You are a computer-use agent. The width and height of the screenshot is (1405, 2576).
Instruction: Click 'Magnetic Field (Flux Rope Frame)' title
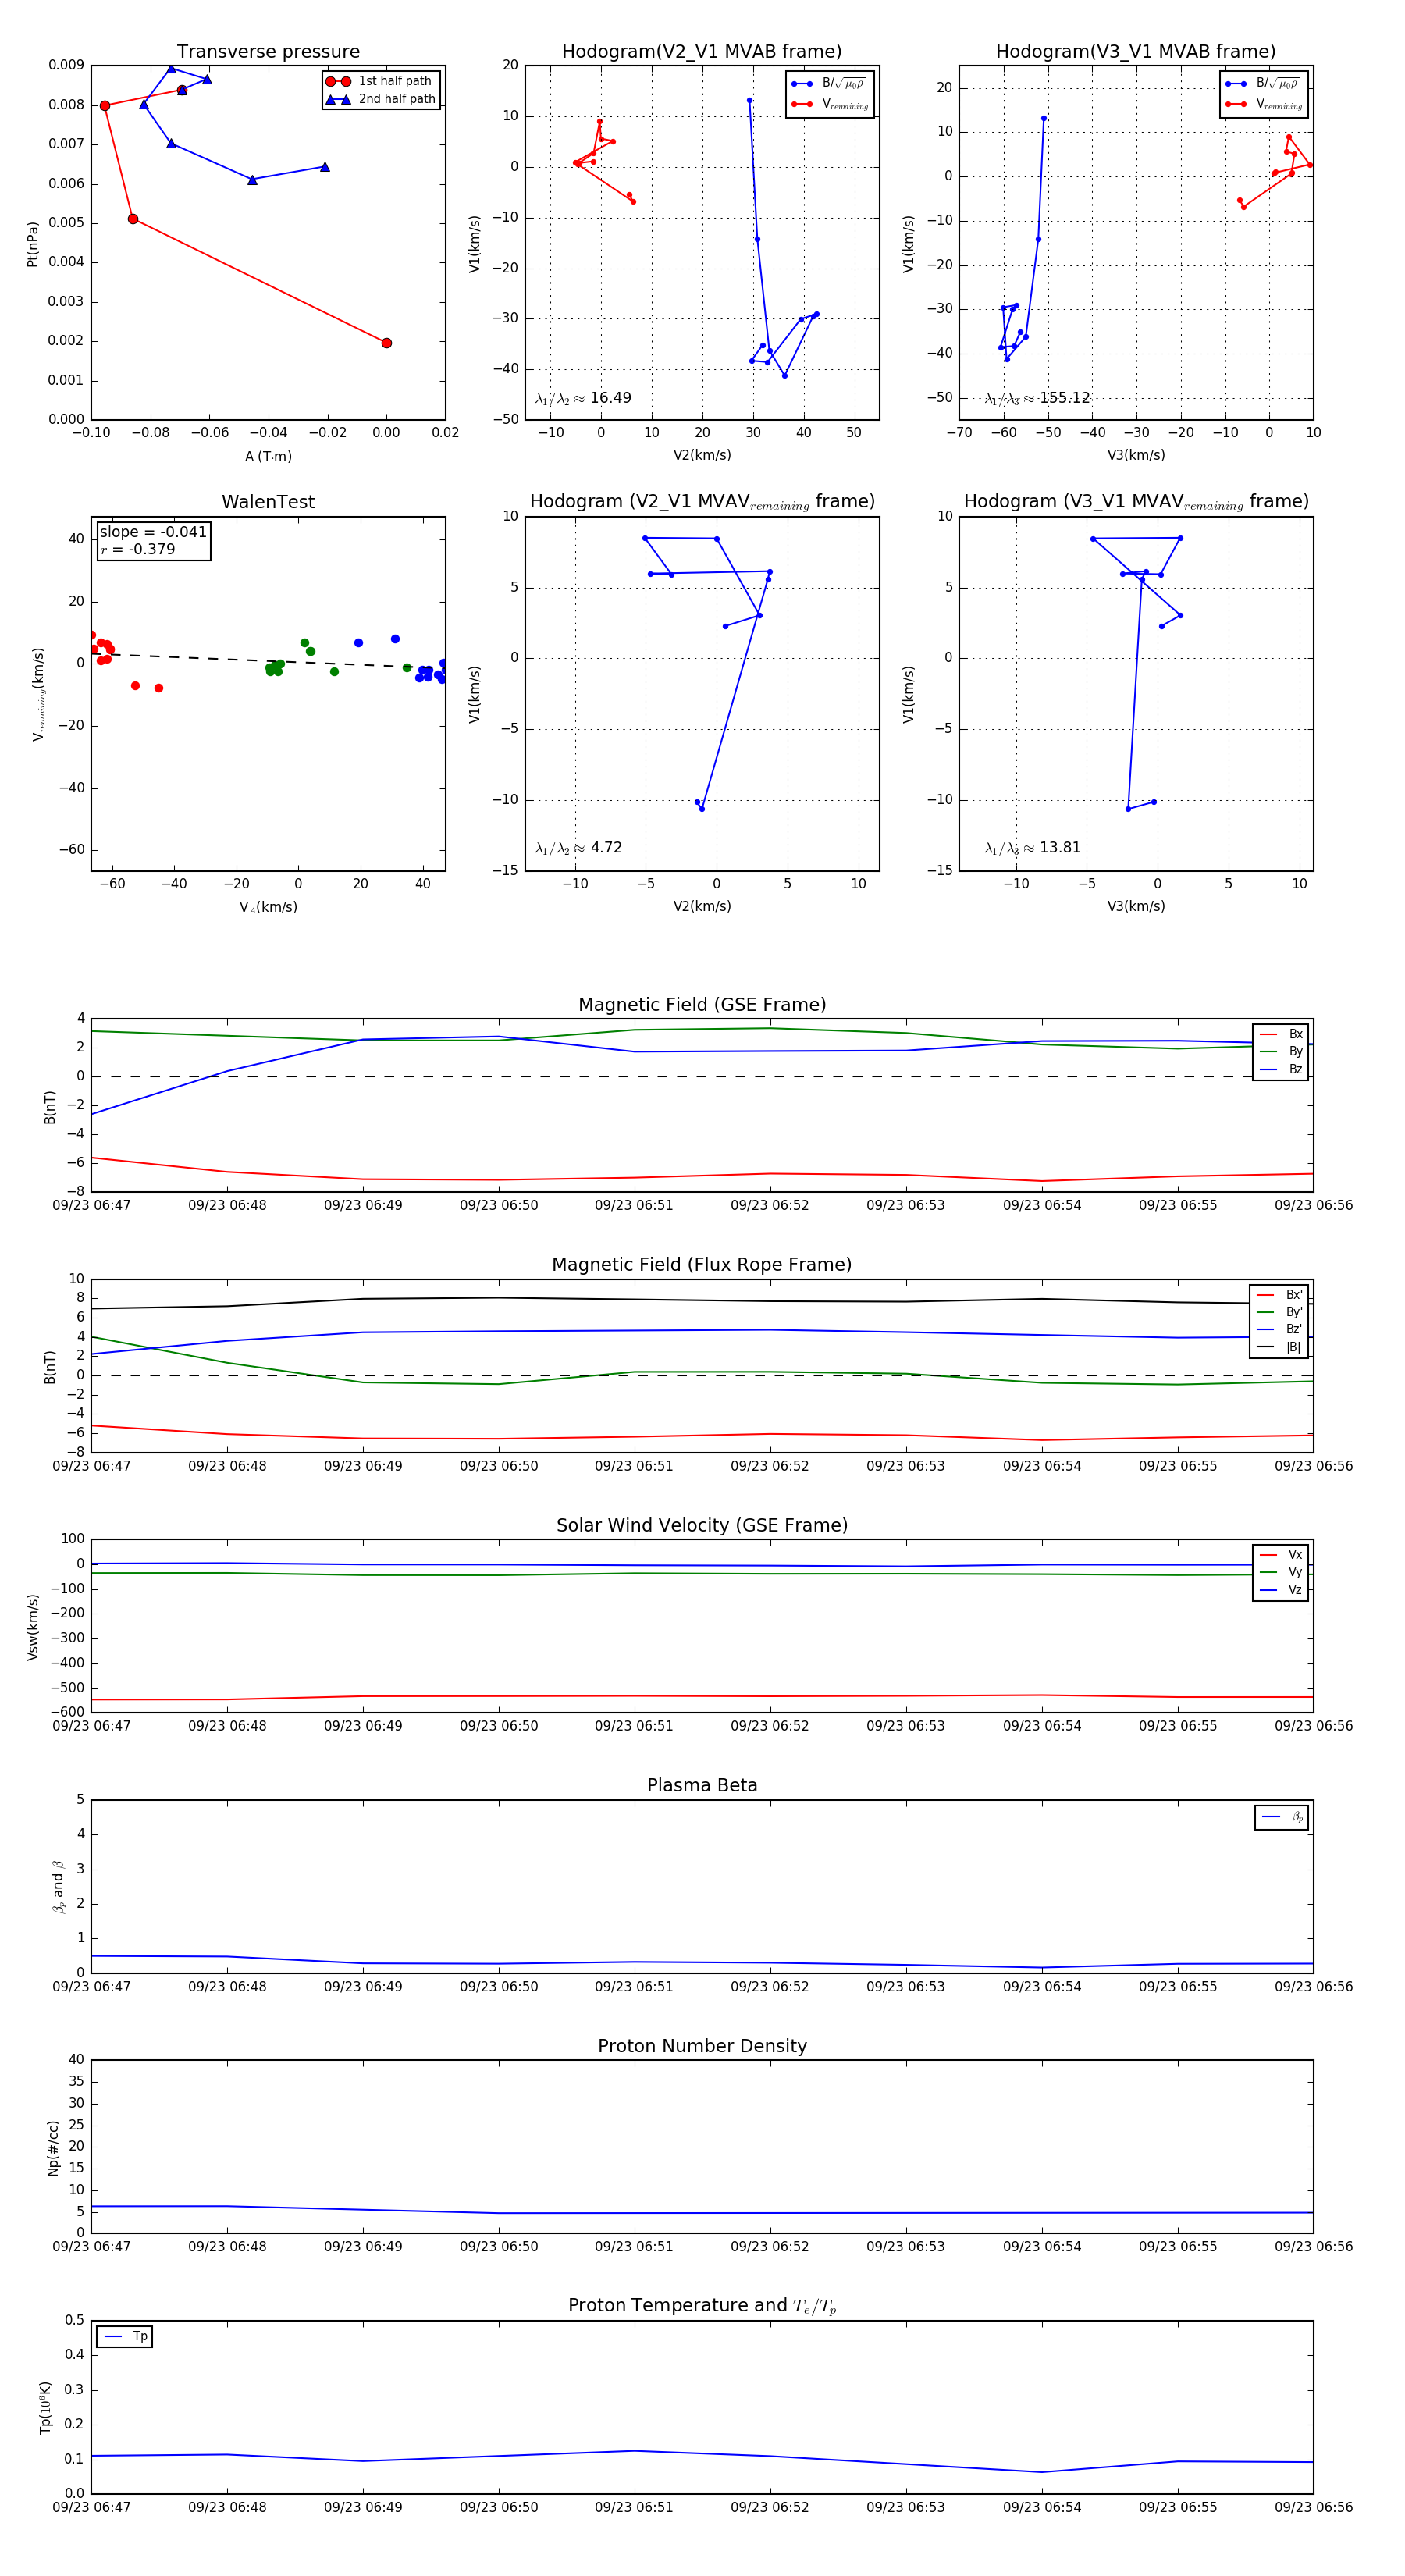coord(702,1265)
